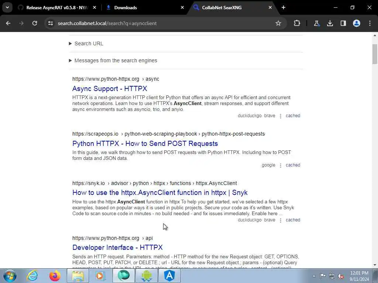The height and width of the screenshot is (283, 378).
Task: Open cached link for Async Support result
Action: 293,116
